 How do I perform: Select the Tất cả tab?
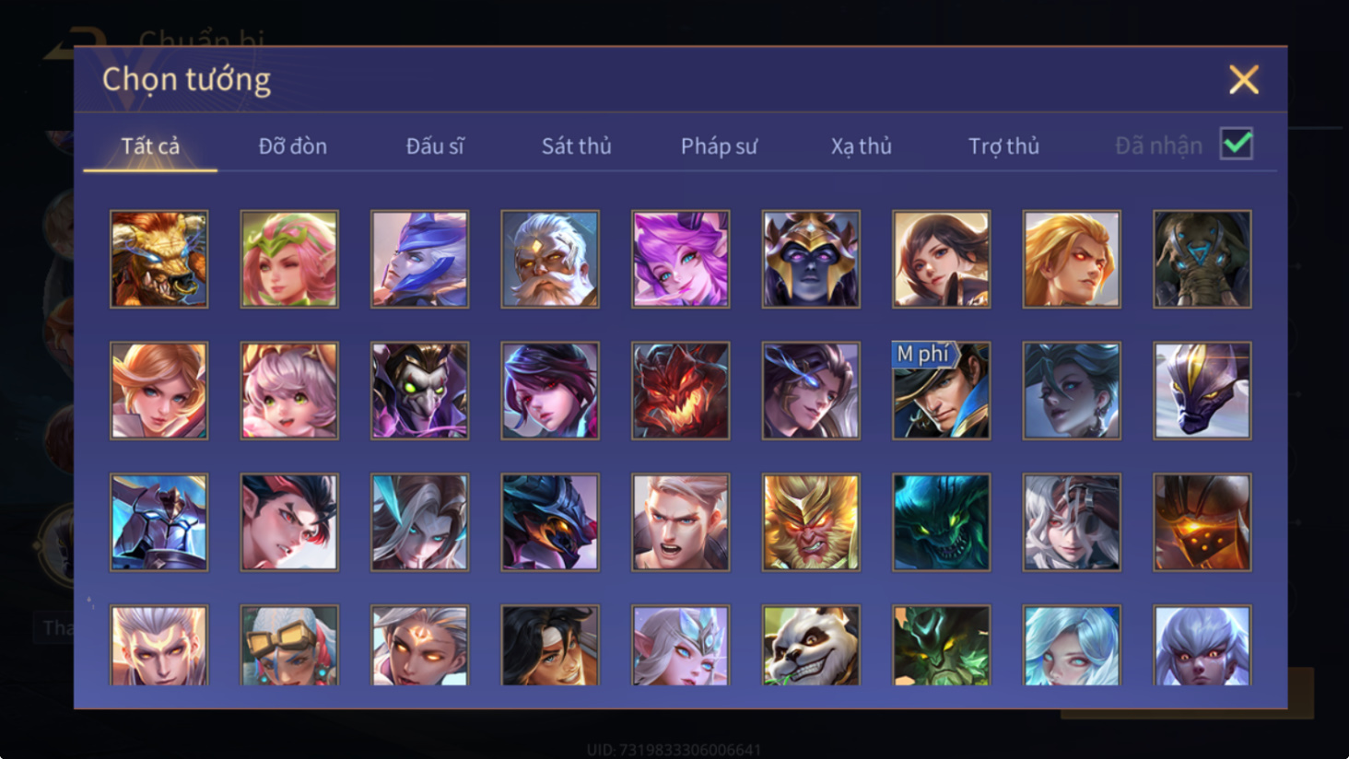point(150,146)
